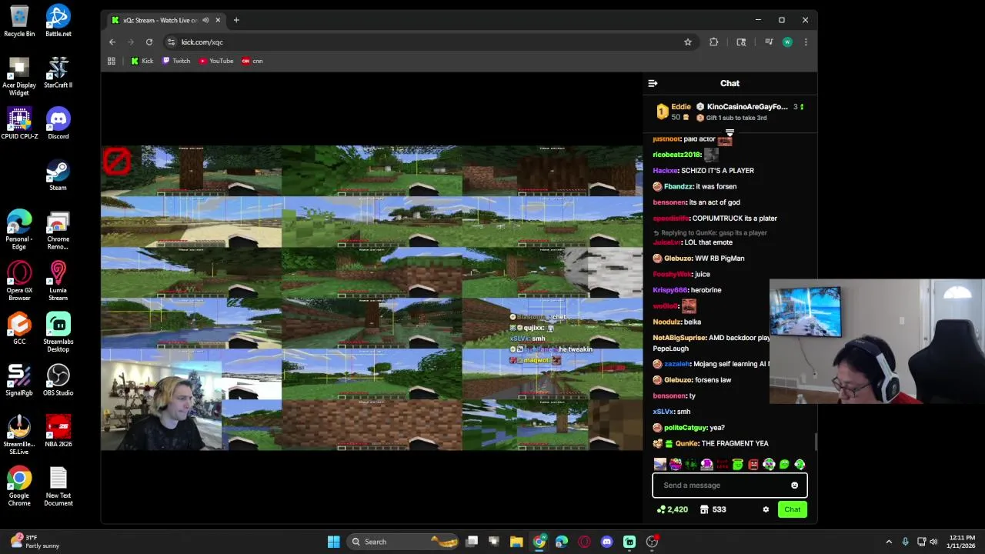Open the Recycle Bin desktop icon
Screen dimensions: 985x554
[x=19, y=21]
